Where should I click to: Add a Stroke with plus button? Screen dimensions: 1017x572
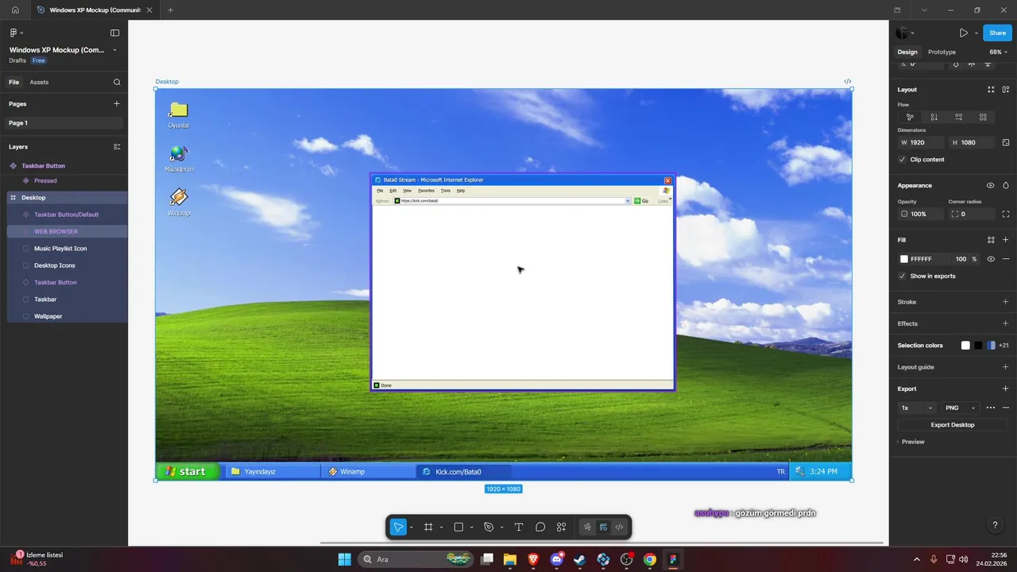[x=1006, y=302]
